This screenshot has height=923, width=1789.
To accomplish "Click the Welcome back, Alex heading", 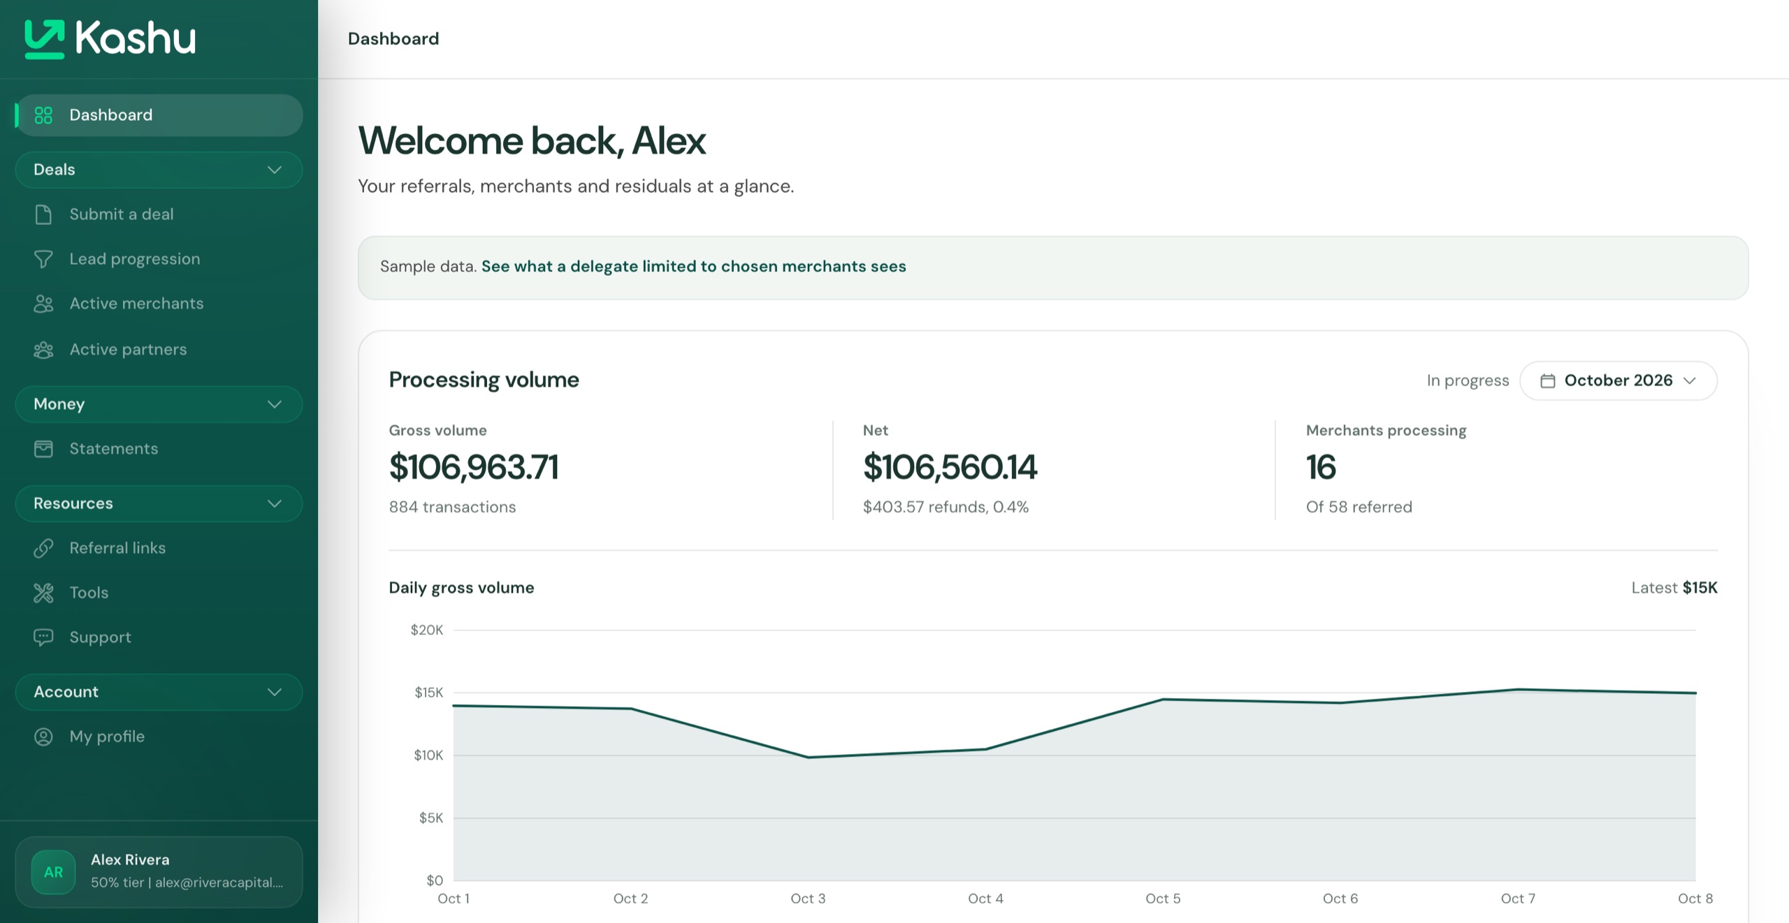I will [x=533, y=140].
